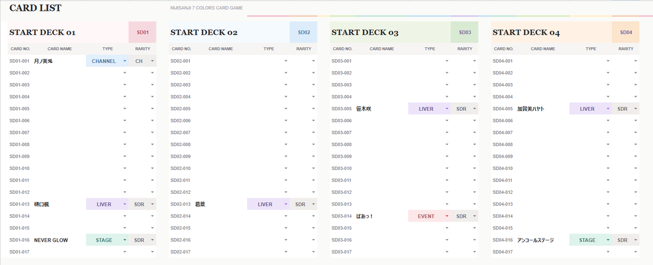Select the SD03 green tag
This screenshot has width=653, height=265.
pos(465,33)
